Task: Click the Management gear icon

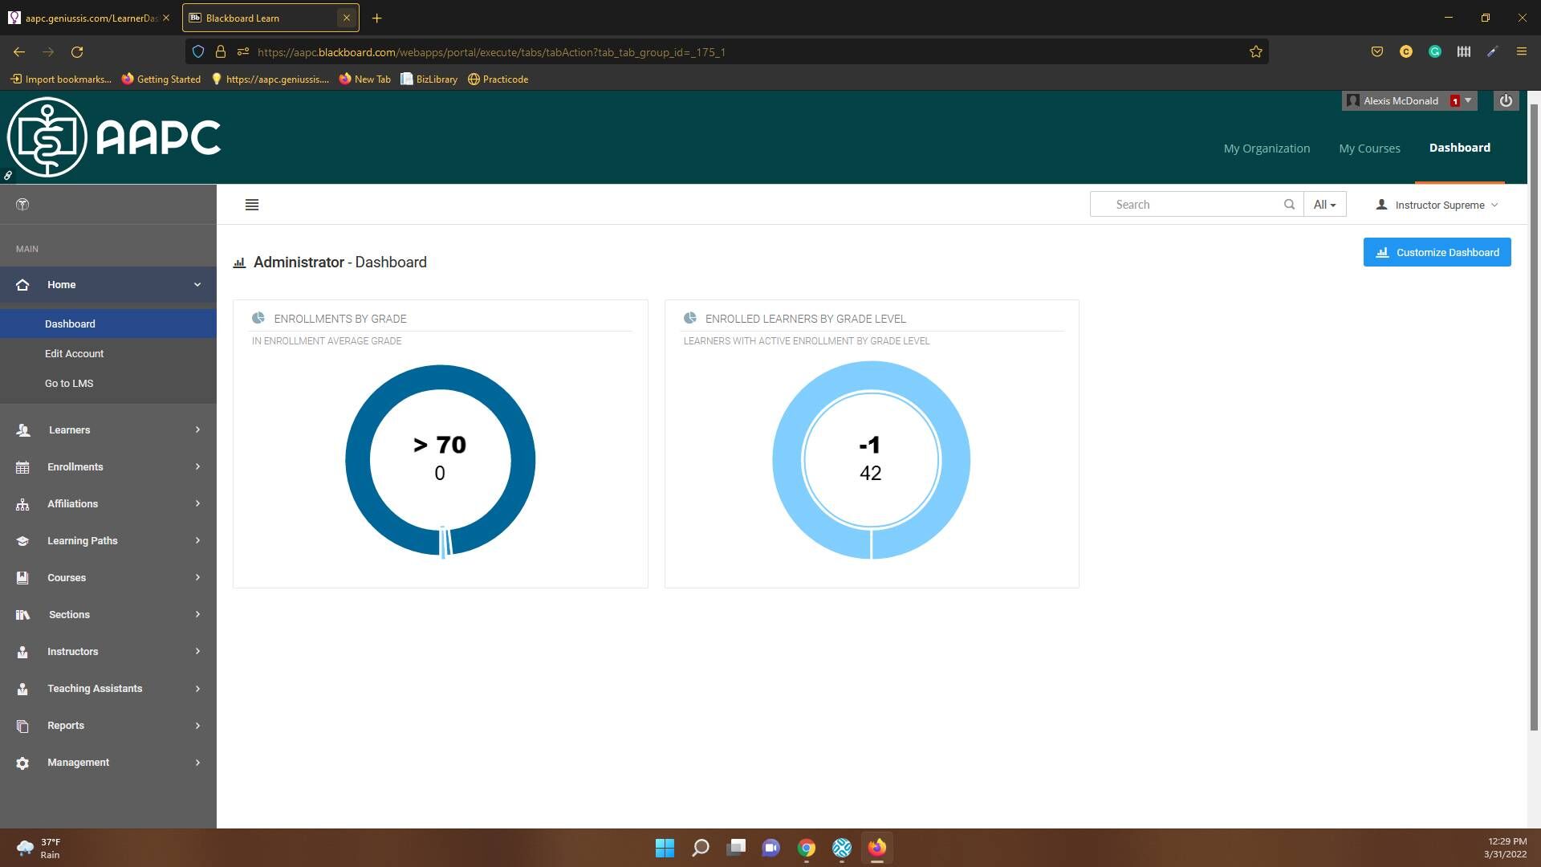Action: pos(22,763)
